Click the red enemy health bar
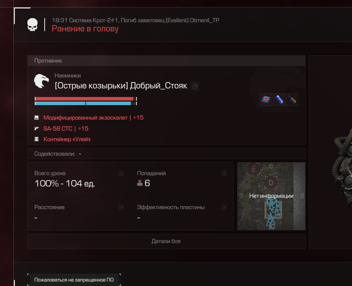352x286 pixels. (84, 99)
